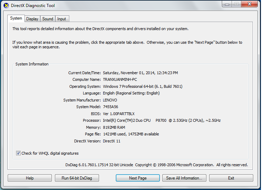Open the Sound tab
262x190 pixels.
(x=48, y=19)
